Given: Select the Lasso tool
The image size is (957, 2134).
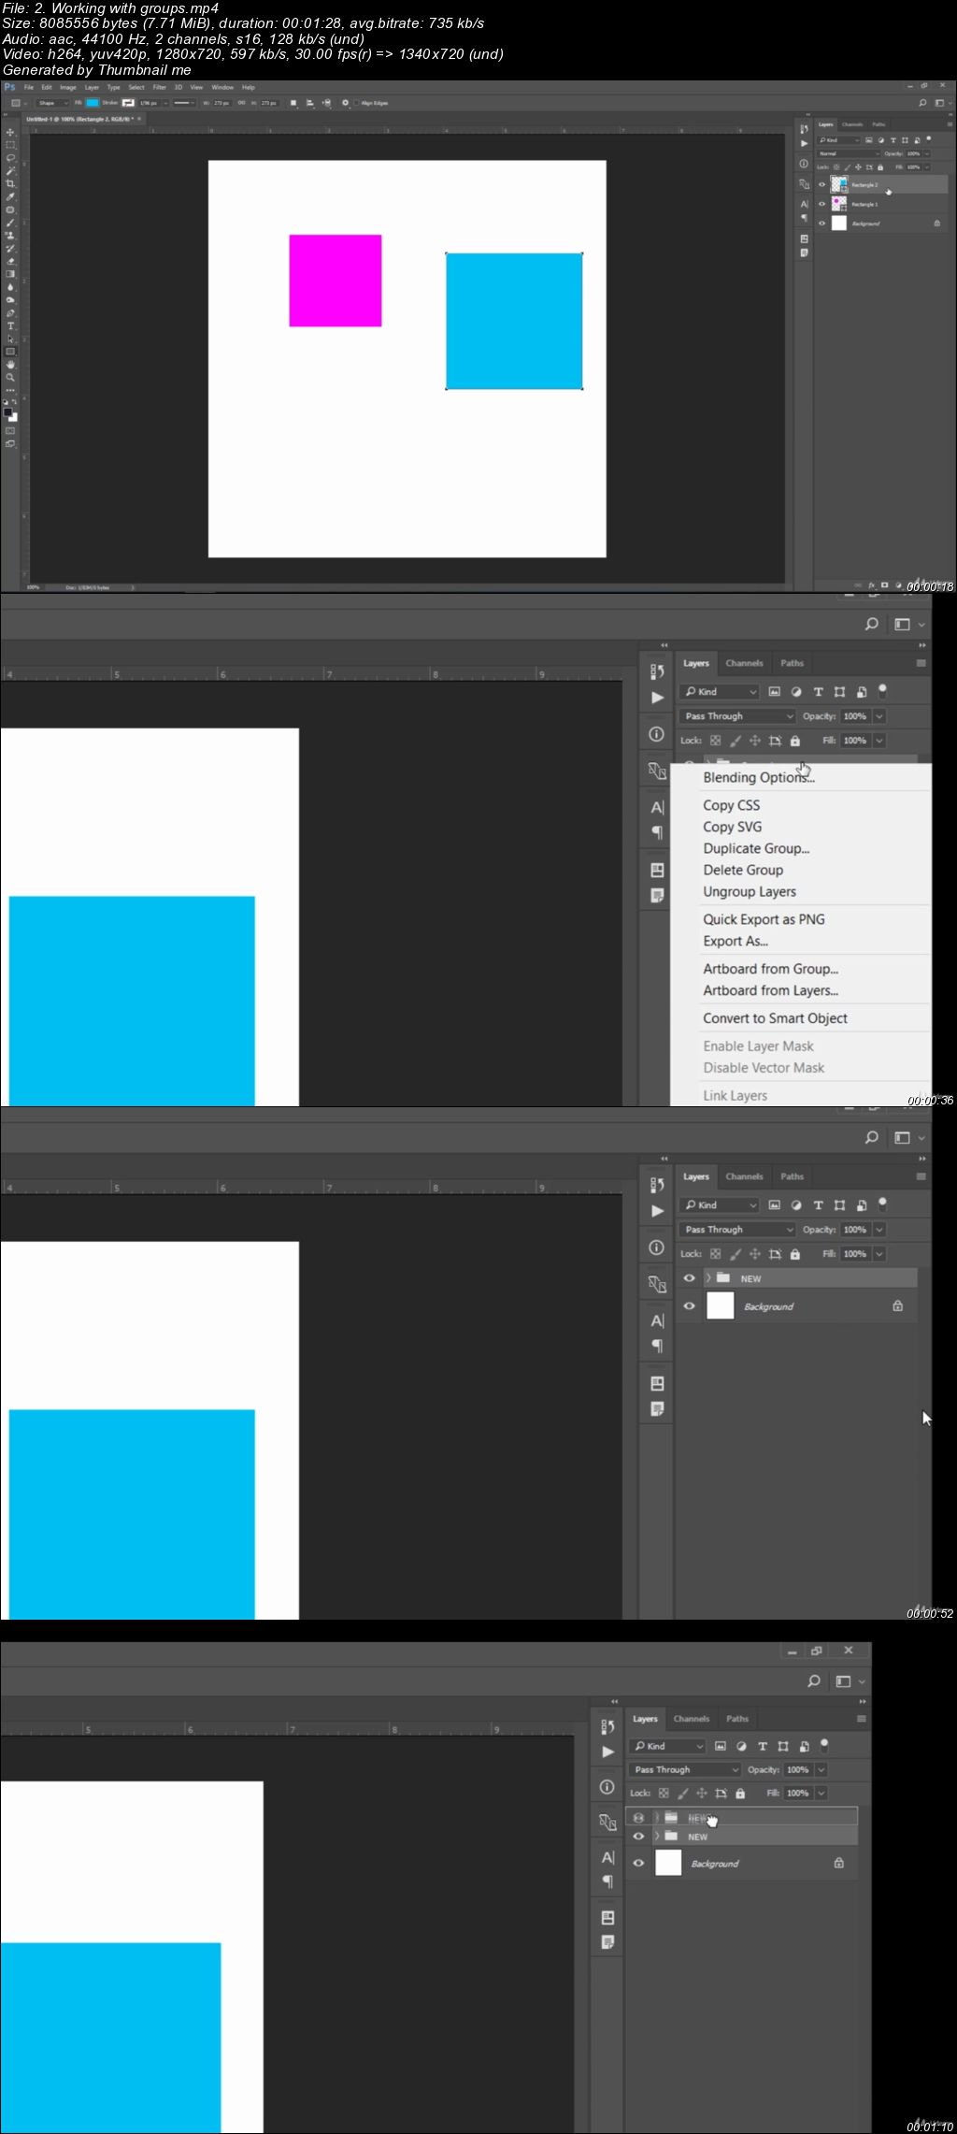Looking at the screenshot, I should (x=10, y=157).
